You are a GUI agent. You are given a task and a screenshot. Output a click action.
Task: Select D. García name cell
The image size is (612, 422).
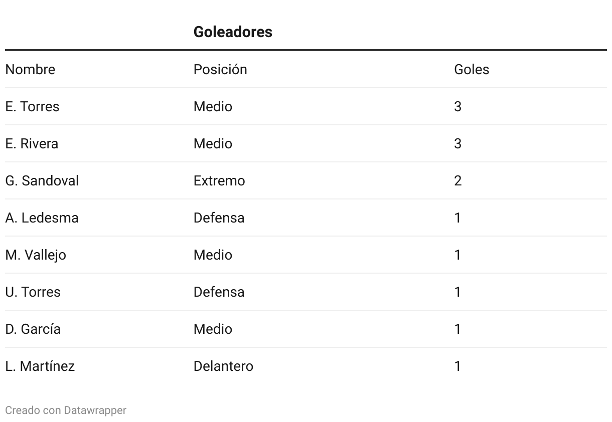coord(33,329)
